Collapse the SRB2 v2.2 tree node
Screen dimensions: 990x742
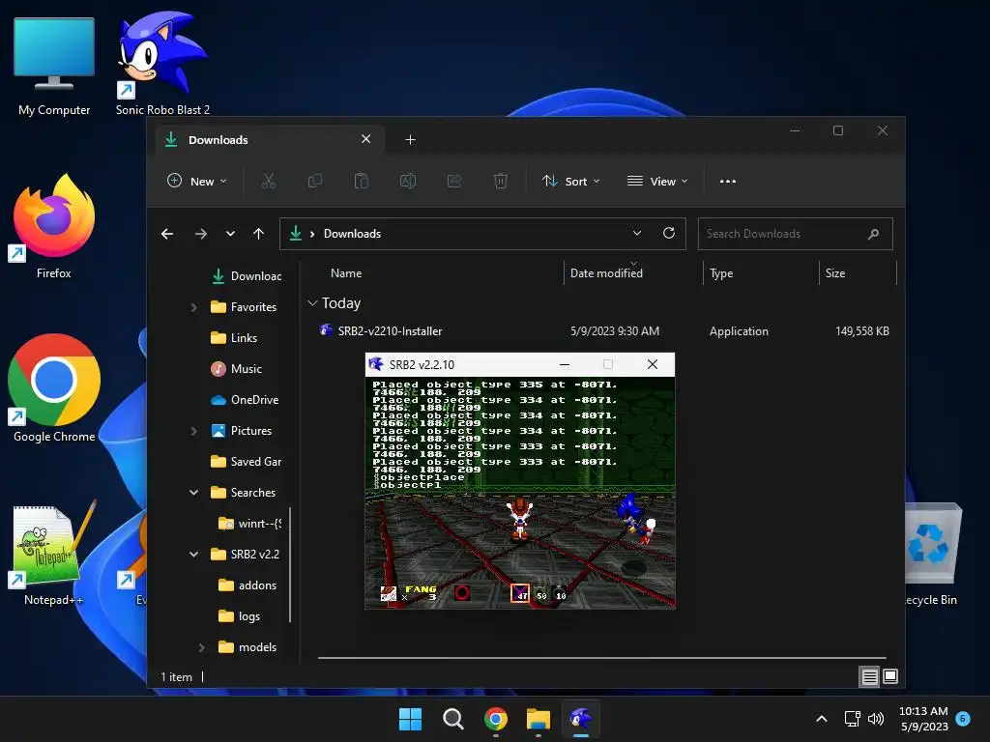coord(193,555)
